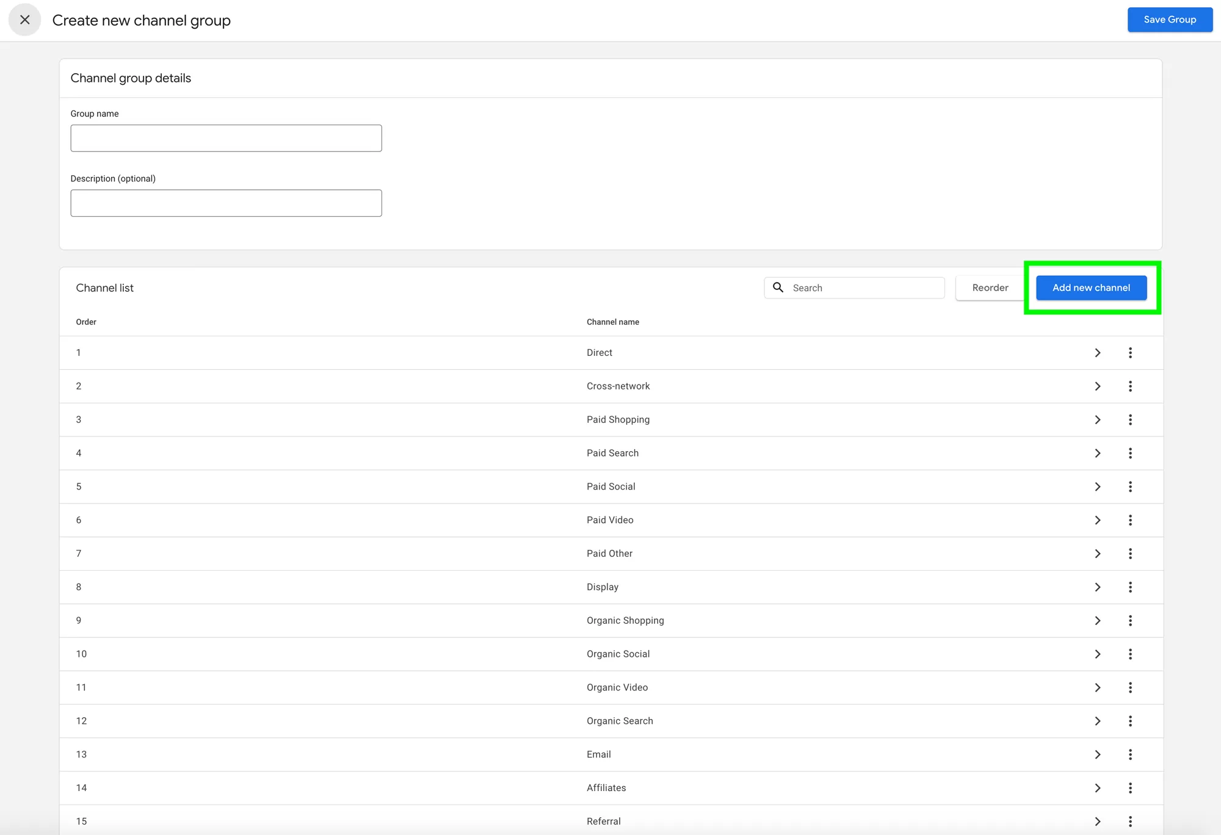The height and width of the screenshot is (835, 1221).
Task: Select the Paid Search channel name
Action: coord(612,453)
